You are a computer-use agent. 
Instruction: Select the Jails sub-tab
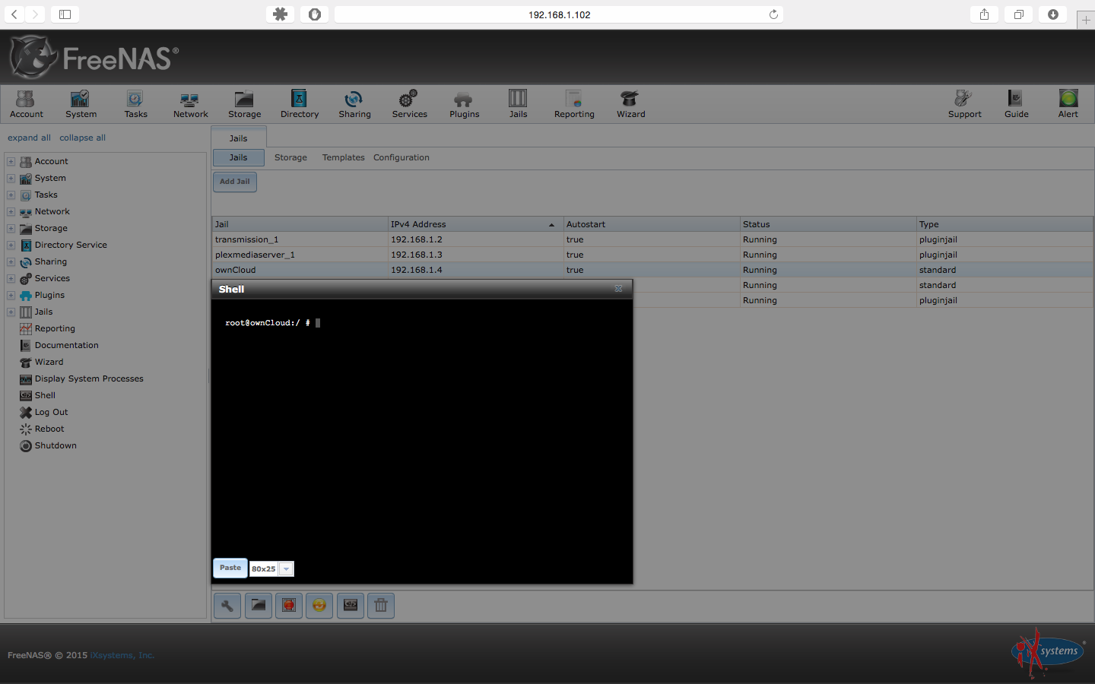click(x=238, y=157)
